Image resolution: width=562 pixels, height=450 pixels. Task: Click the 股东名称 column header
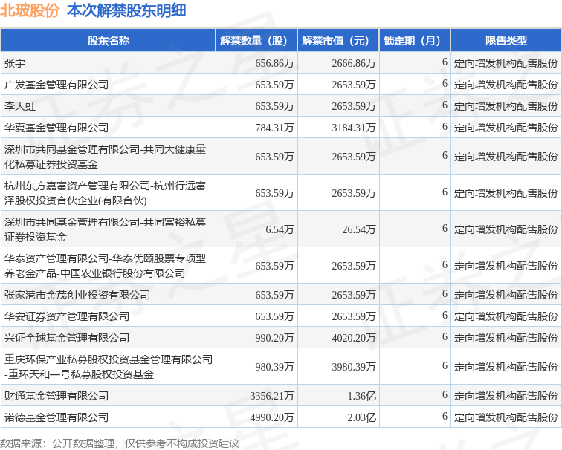(x=109, y=41)
